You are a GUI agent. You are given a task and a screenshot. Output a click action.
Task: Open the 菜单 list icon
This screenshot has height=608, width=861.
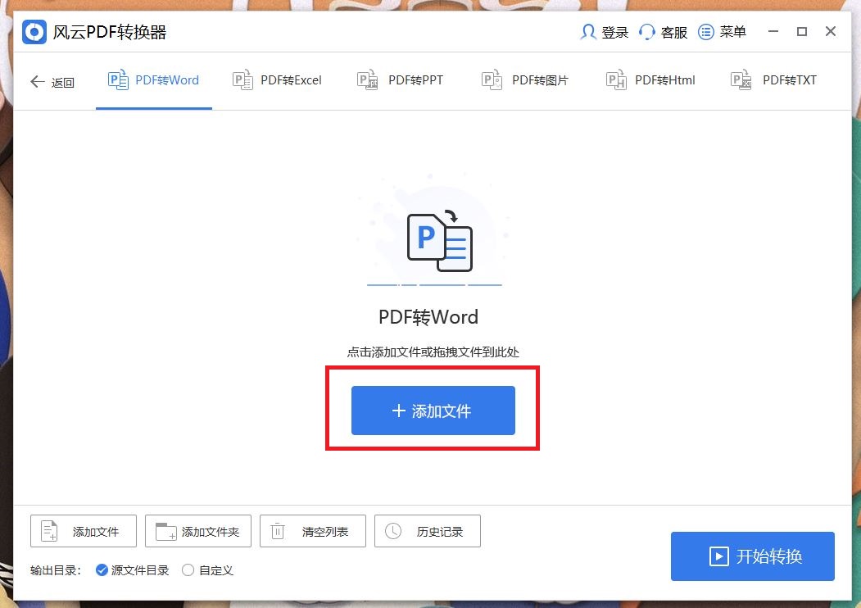[x=705, y=32]
